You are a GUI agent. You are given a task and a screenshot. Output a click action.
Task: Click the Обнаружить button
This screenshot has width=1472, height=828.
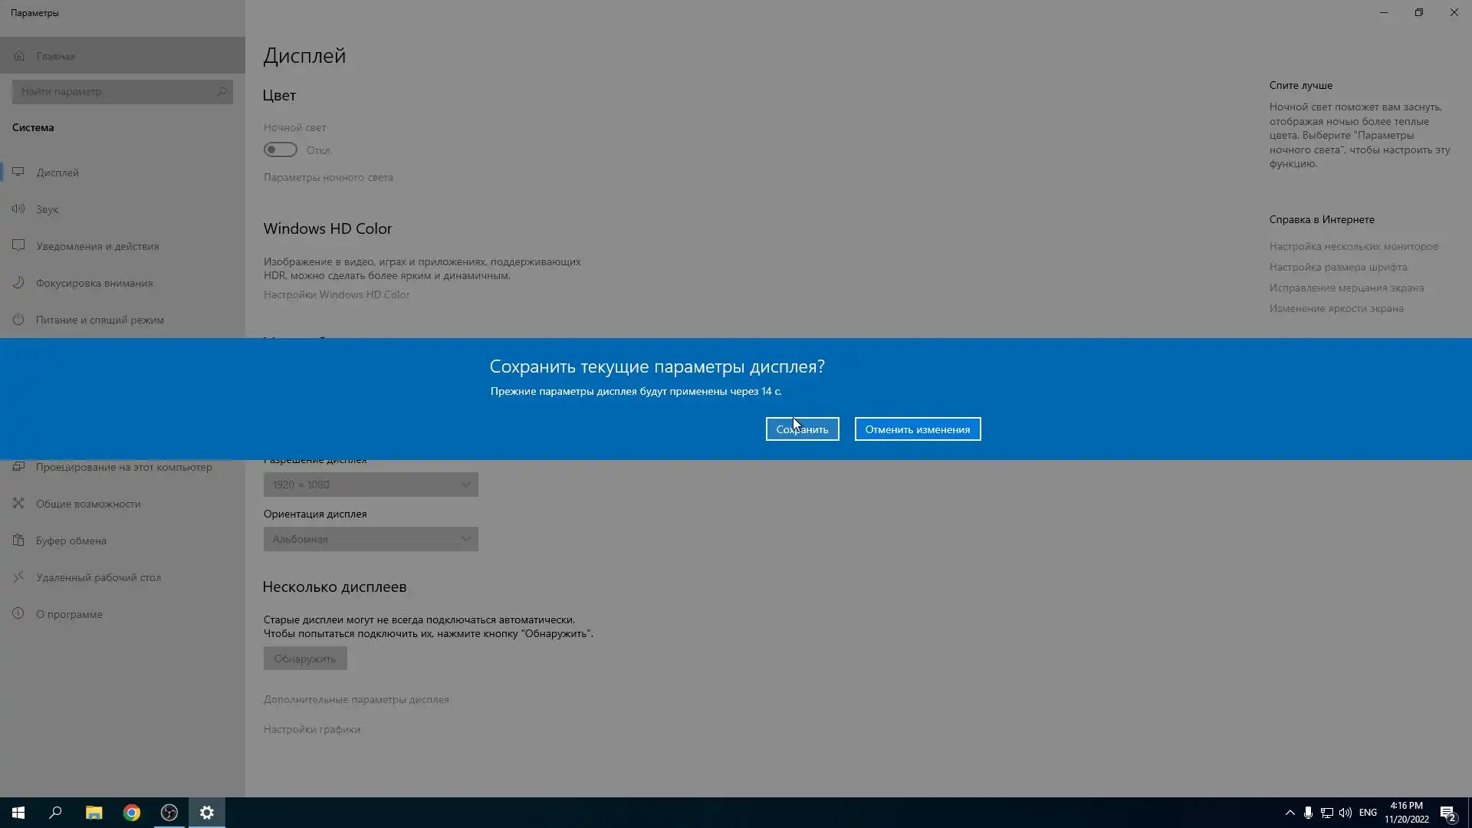coord(305,659)
